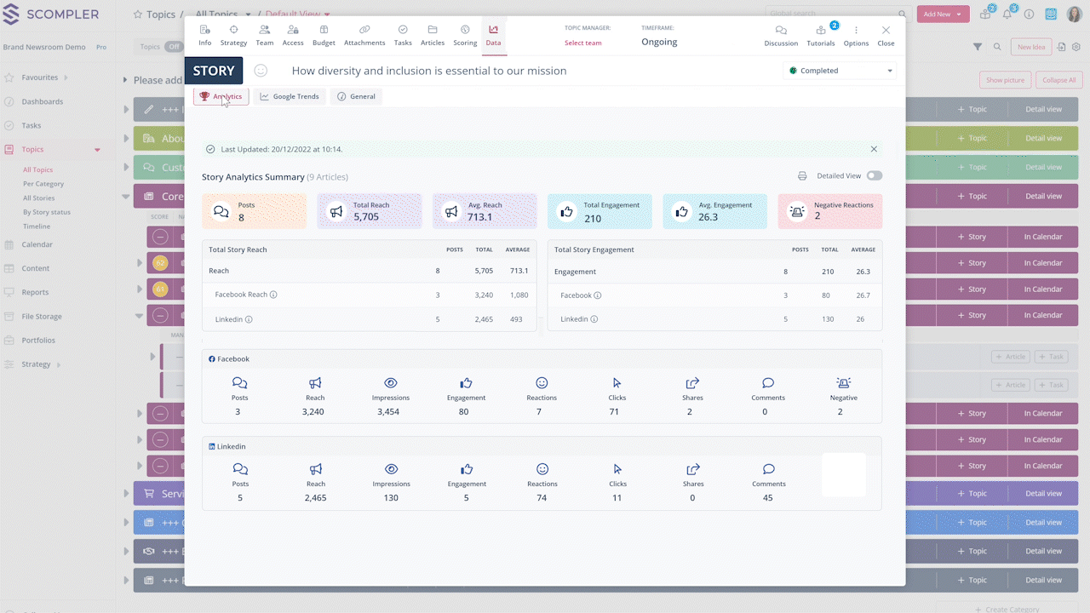
Task: Click the Collapse All button
Action: coord(1058,80)
